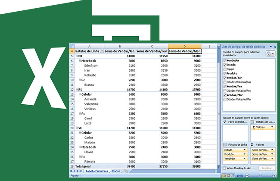Select the Total geral cell
Viewport: 280px width, 181px height.
(x=89, y=166)
